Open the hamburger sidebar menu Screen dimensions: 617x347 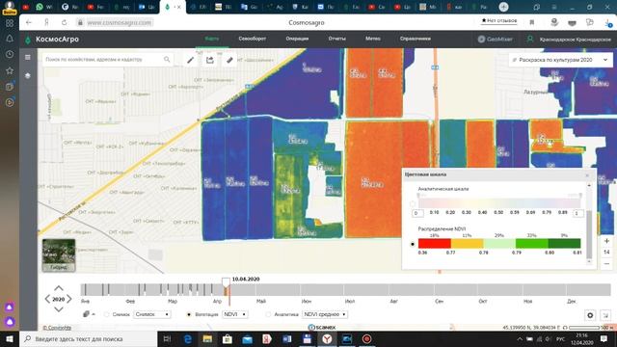[28, 58]
